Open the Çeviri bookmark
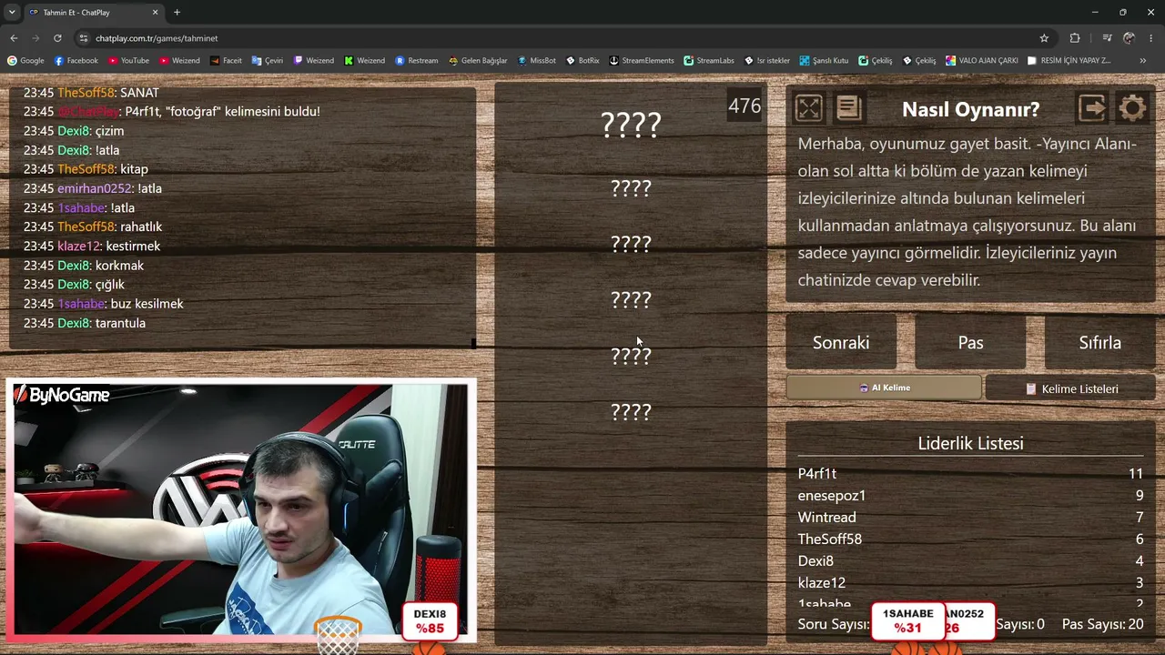Viewport: 1165px width, 655px height. pyautogui.click(x=267, y=61)
